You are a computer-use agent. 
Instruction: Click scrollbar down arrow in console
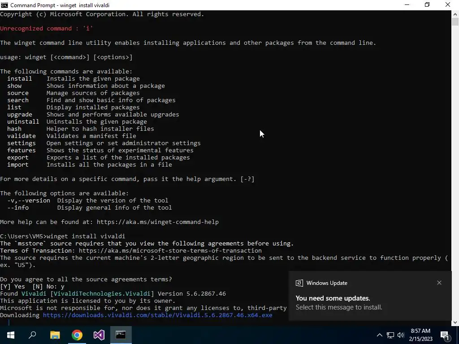[x=455, y=322]
